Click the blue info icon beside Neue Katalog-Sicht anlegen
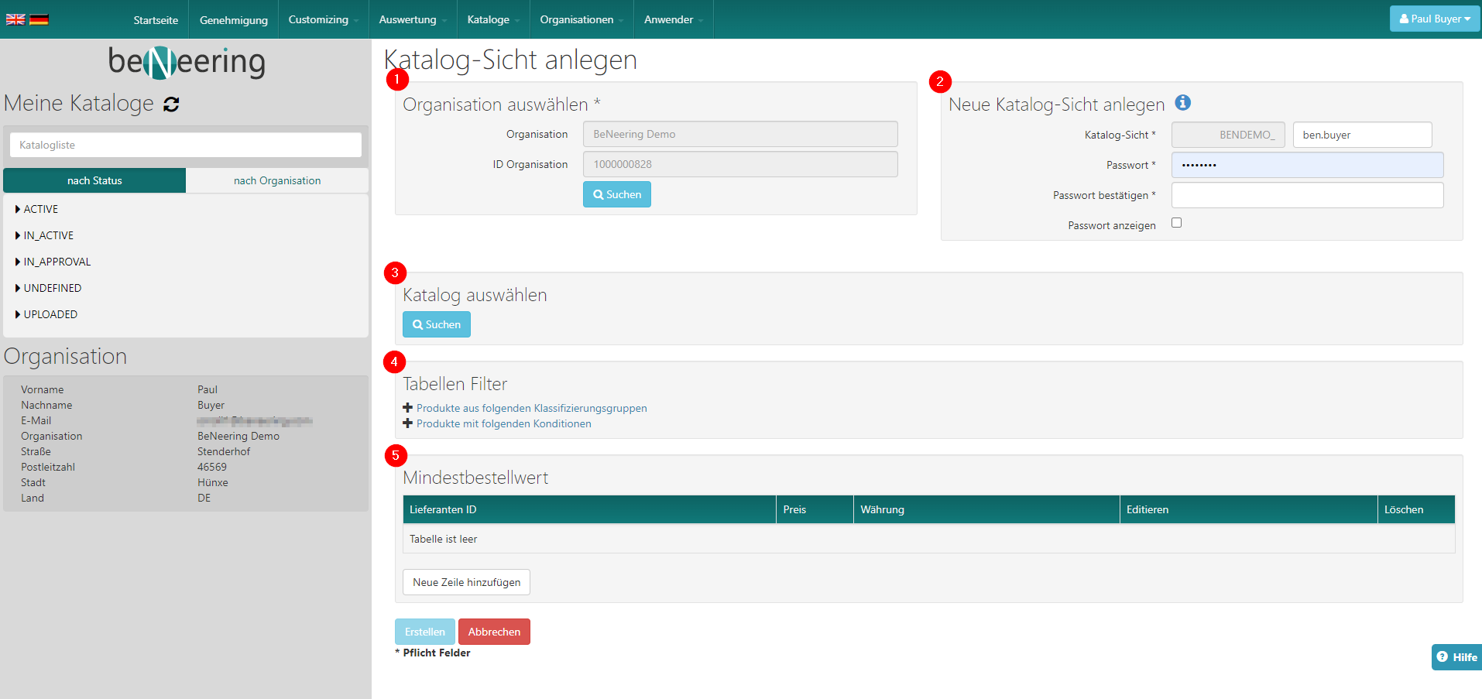1482x699 pixels. [x=1182, y=103]
